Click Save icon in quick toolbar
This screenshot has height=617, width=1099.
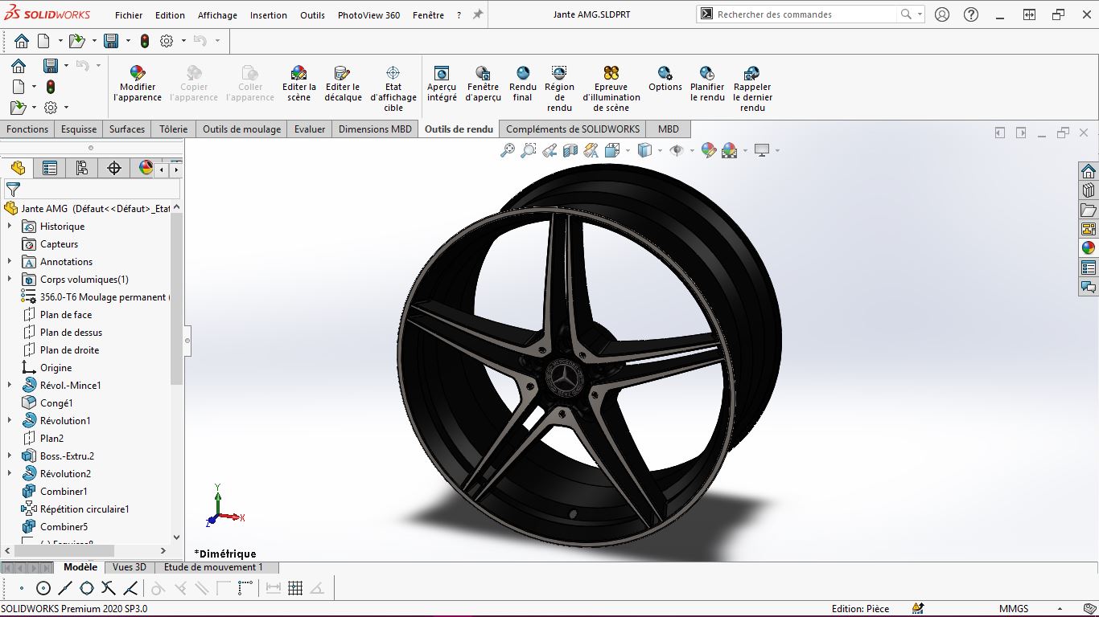pyautogui.click(x=111, y=41)
